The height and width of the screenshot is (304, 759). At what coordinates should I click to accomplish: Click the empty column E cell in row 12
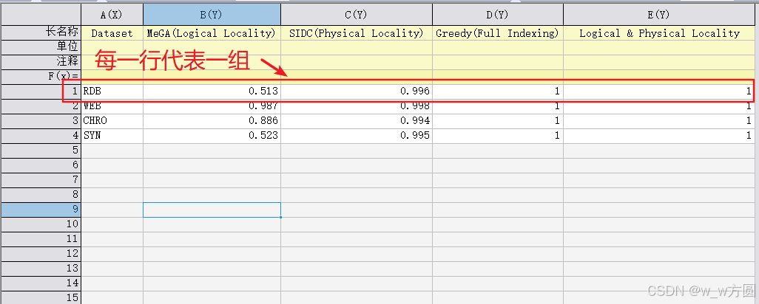(x=659, y=253)
